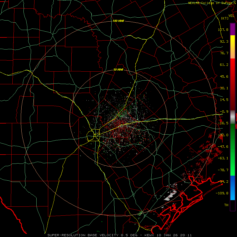Select the -16.5 velocity scale value
Screen dimensions: 237x237
point(223,123)
